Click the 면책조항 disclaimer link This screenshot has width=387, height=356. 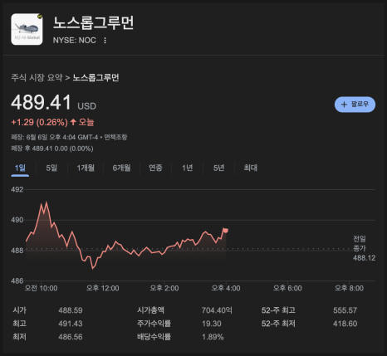click(x=115, y=137)
